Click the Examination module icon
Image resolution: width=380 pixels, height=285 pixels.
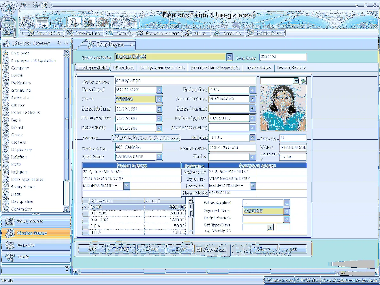click(x=69, y=33)
